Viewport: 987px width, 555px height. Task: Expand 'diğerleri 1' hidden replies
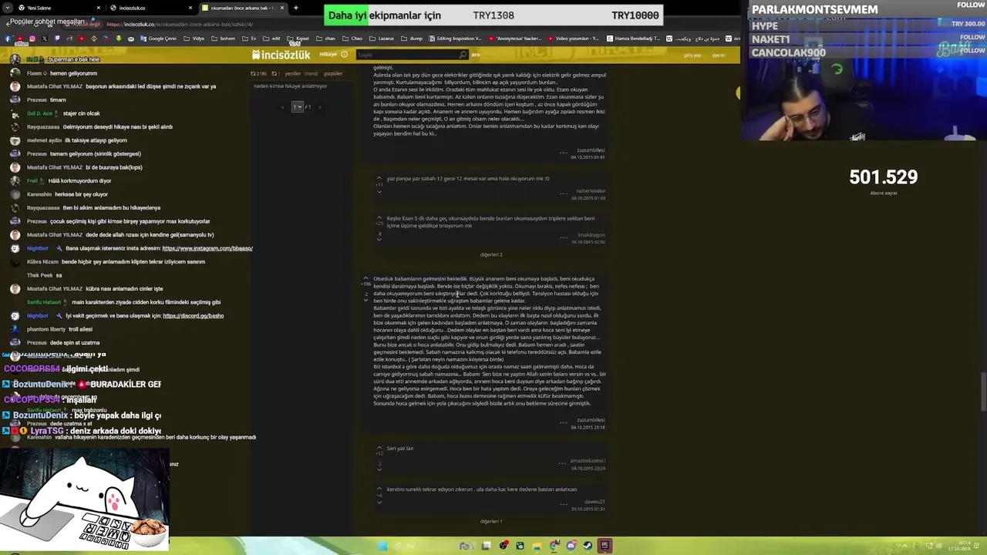pos(491,521)
